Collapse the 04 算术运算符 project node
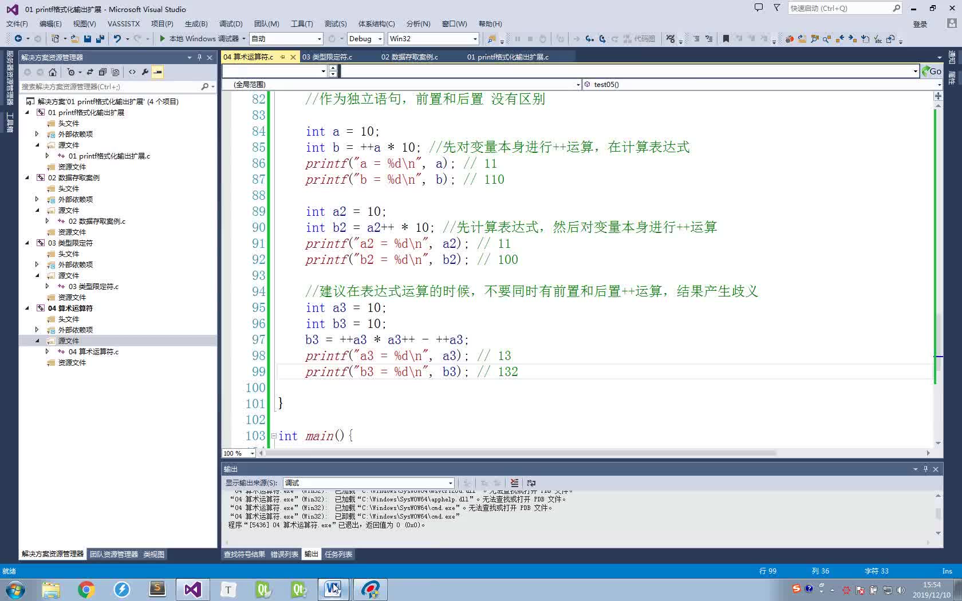 [27, 308]
